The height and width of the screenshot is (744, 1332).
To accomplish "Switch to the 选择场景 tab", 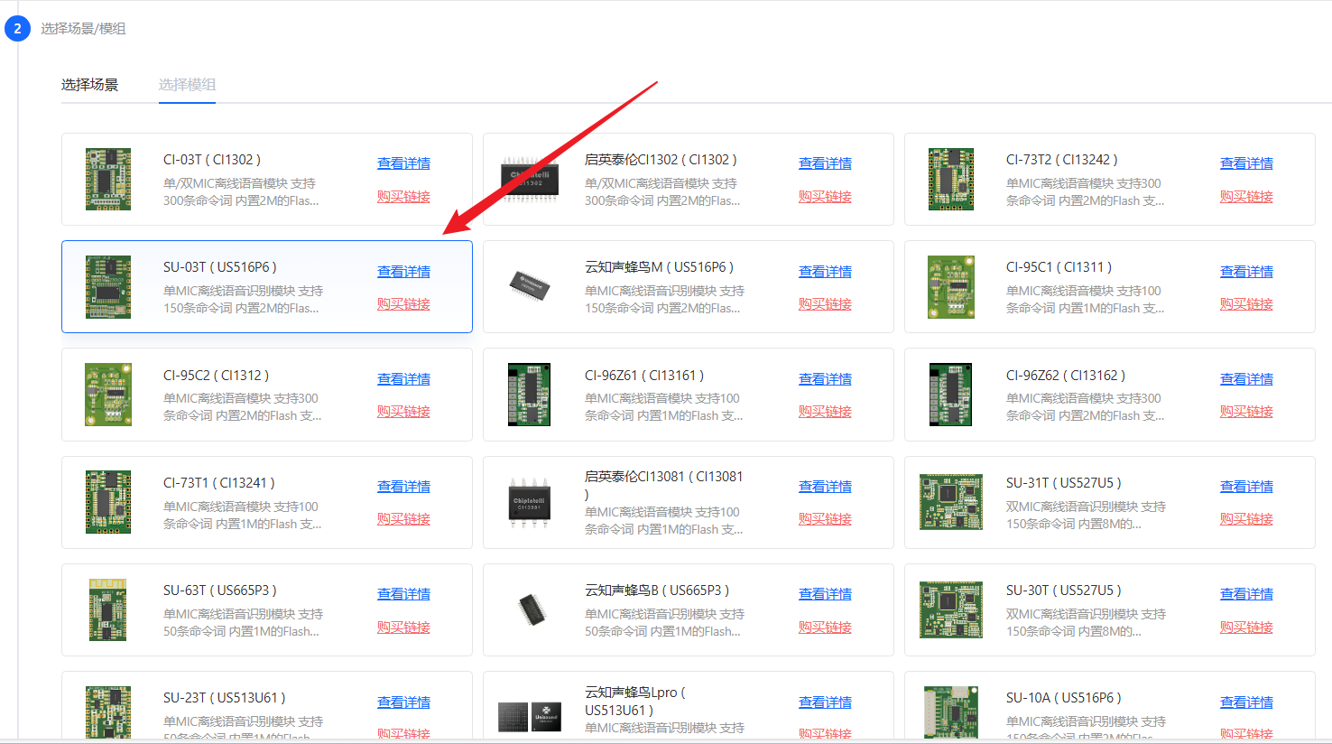I will 90,85.
